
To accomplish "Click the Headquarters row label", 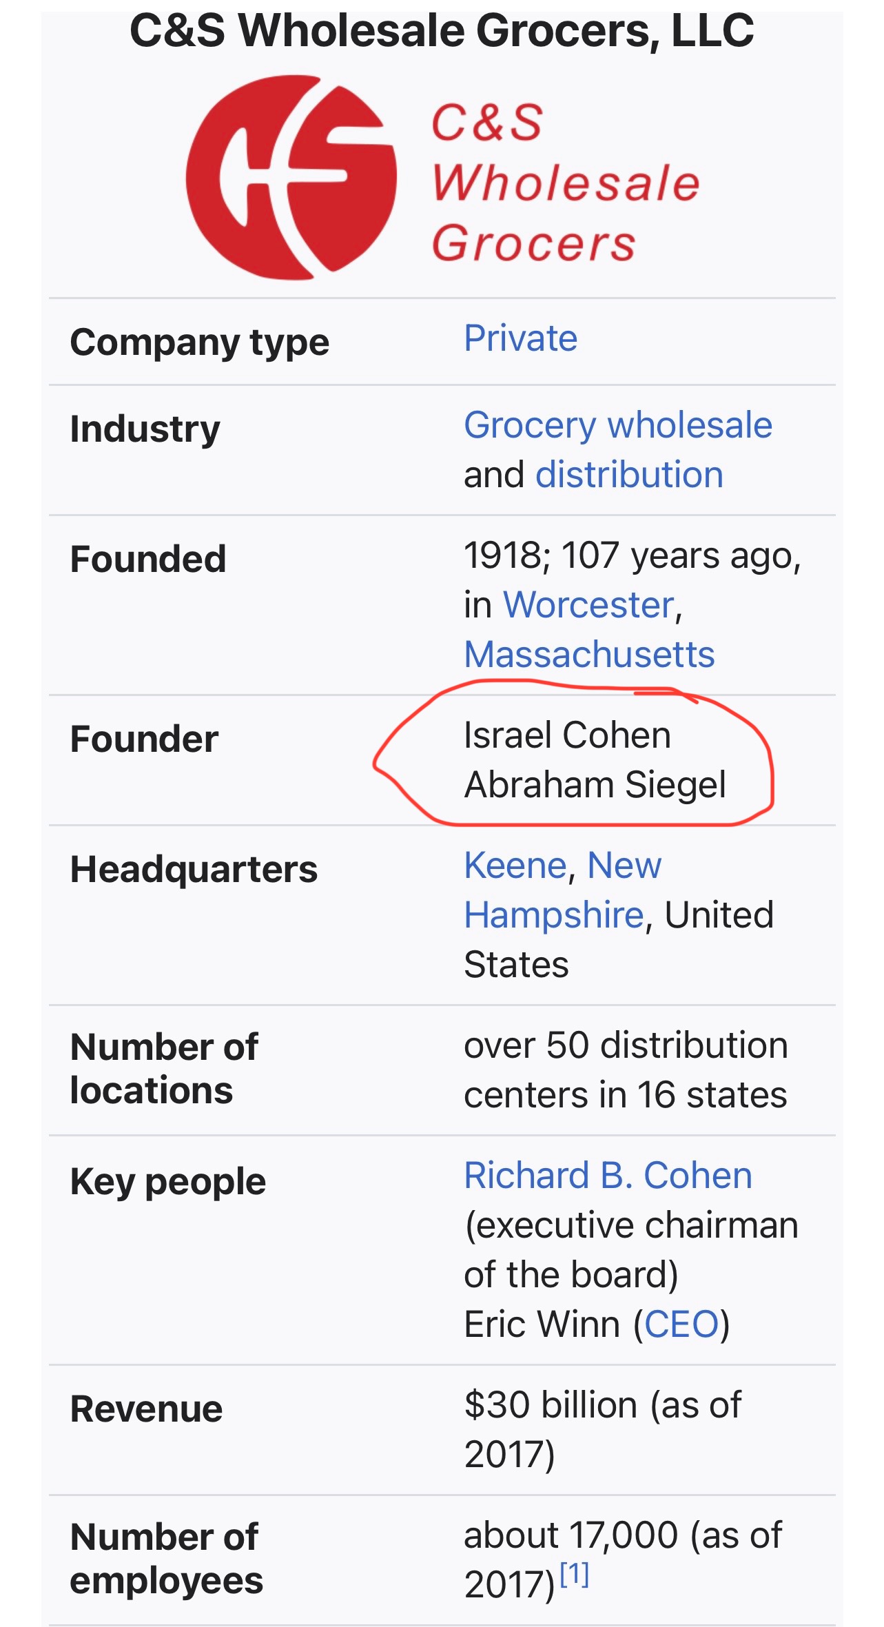I will point(194,870).
